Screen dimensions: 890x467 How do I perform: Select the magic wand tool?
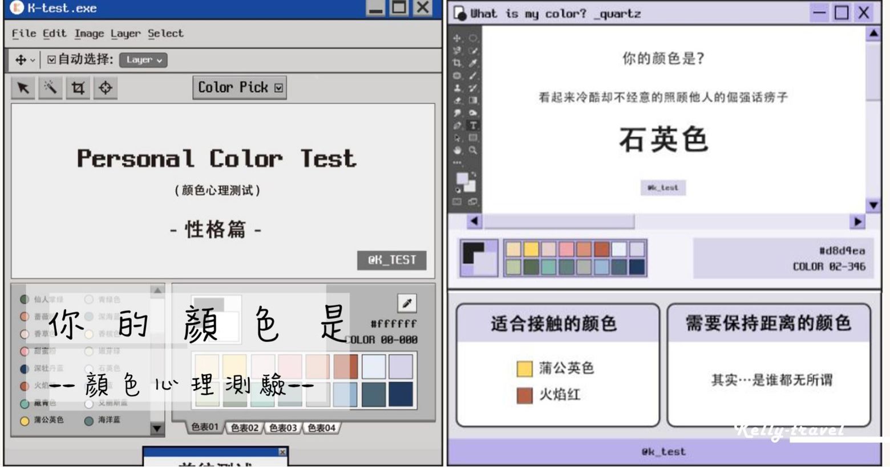50,88
